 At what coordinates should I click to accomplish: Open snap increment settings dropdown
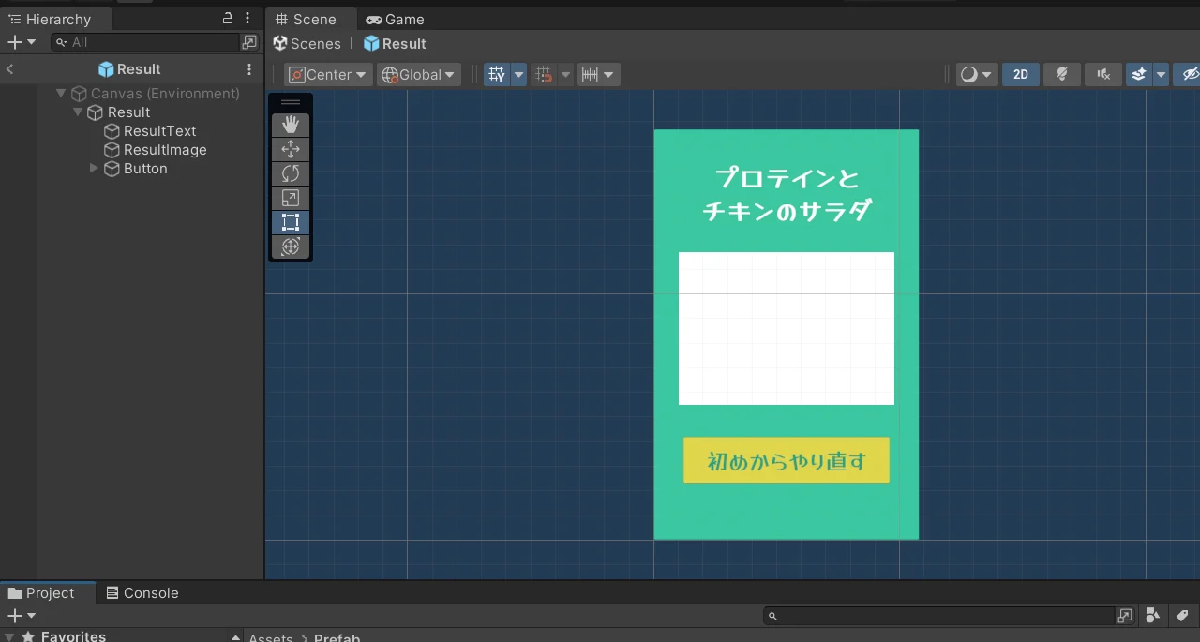598,75
